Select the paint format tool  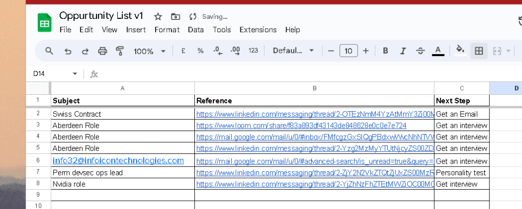point(120,51)
